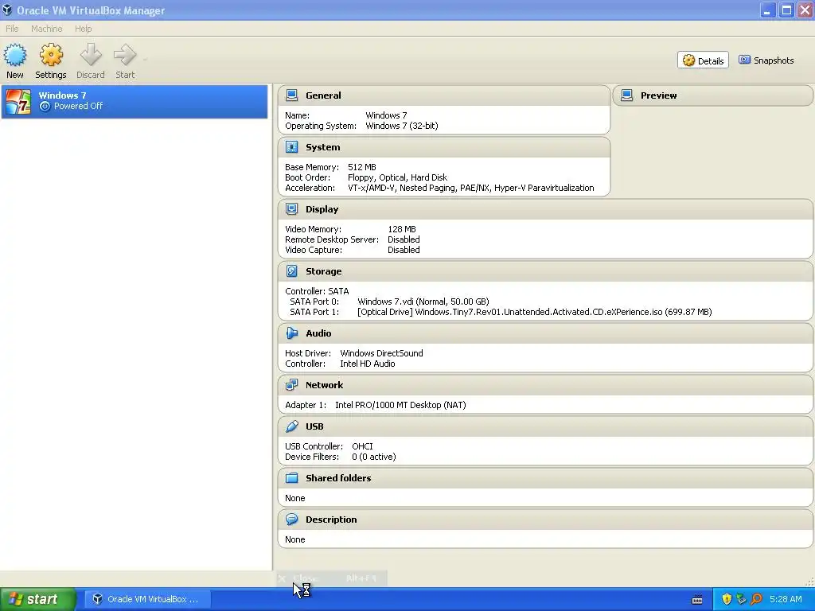Click the Preview section monitor icon

point(627,95)
